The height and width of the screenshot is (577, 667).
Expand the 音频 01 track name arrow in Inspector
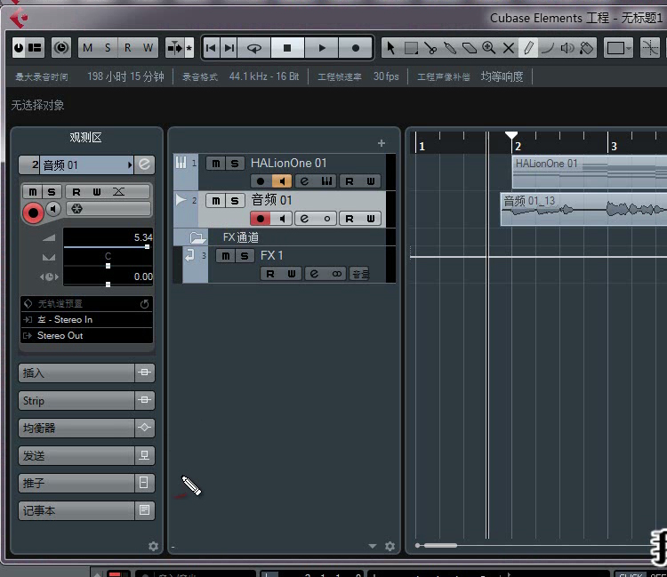(x=130, y=165)
